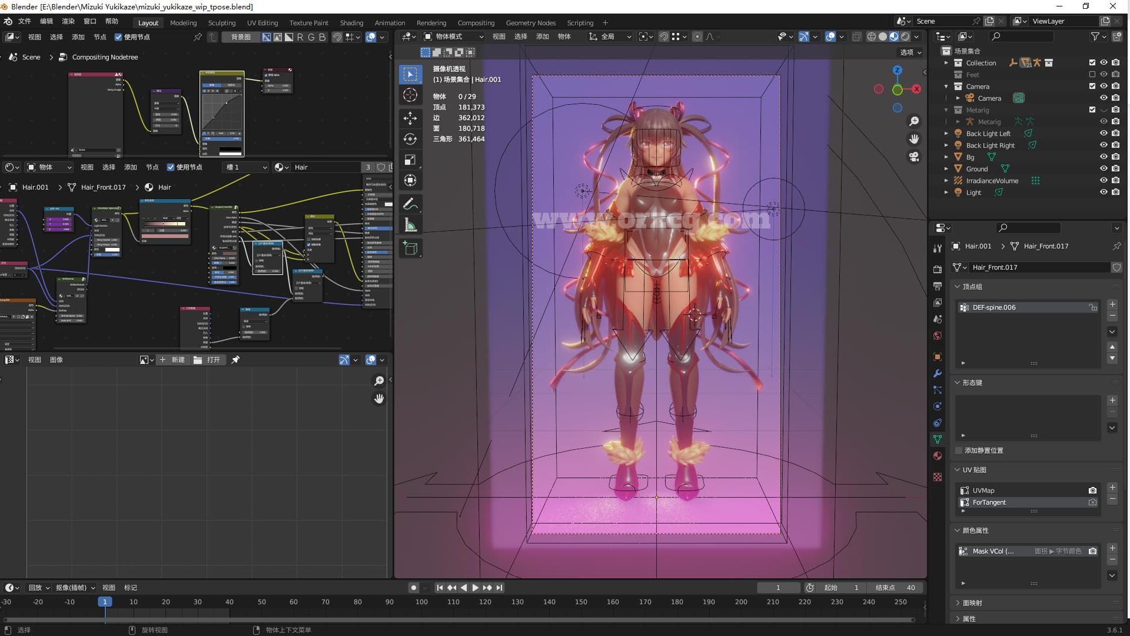Screen dimensions: 1130x636
Task: Toggle camera view icon in viewport
Action: point(914,157)
